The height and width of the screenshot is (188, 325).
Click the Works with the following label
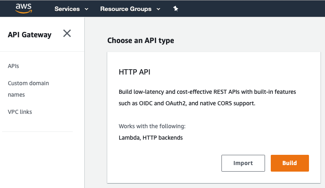[152, 126]
